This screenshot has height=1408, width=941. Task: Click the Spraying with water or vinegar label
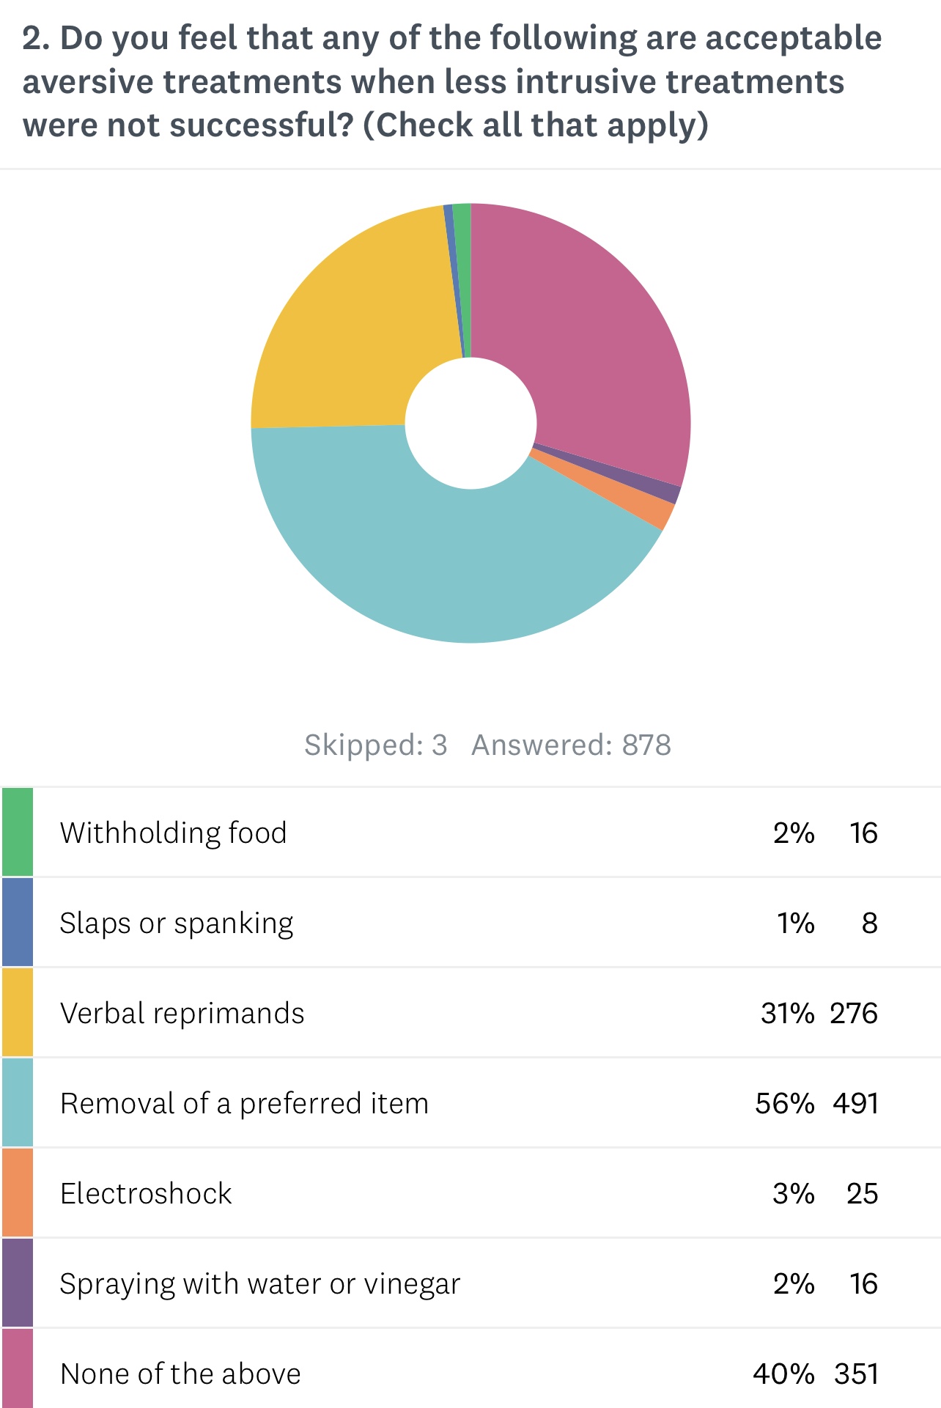[260, 1283]
